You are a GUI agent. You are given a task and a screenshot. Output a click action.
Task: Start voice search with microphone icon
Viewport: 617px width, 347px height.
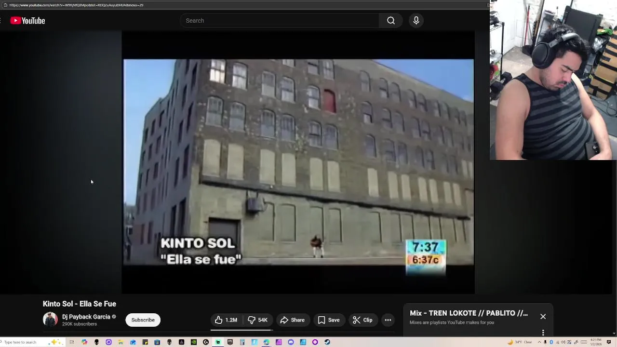(x=416, y=21)
